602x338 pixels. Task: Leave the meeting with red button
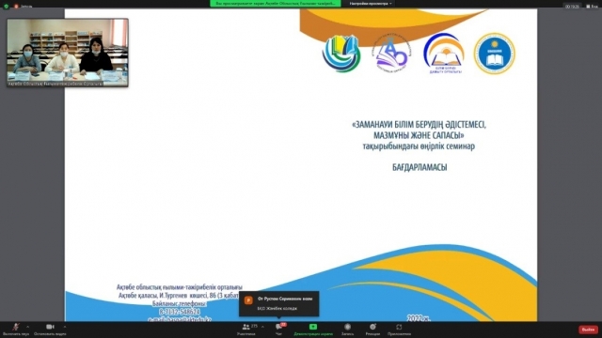pos(588,330)
